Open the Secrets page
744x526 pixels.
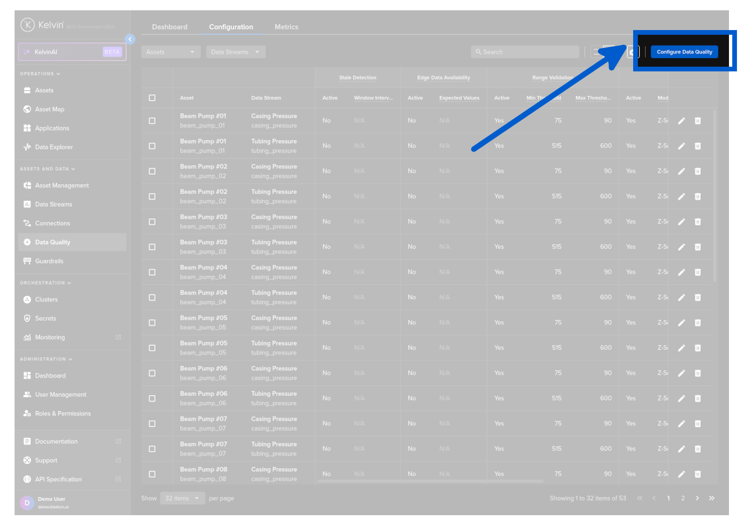(x=45, y=318)
